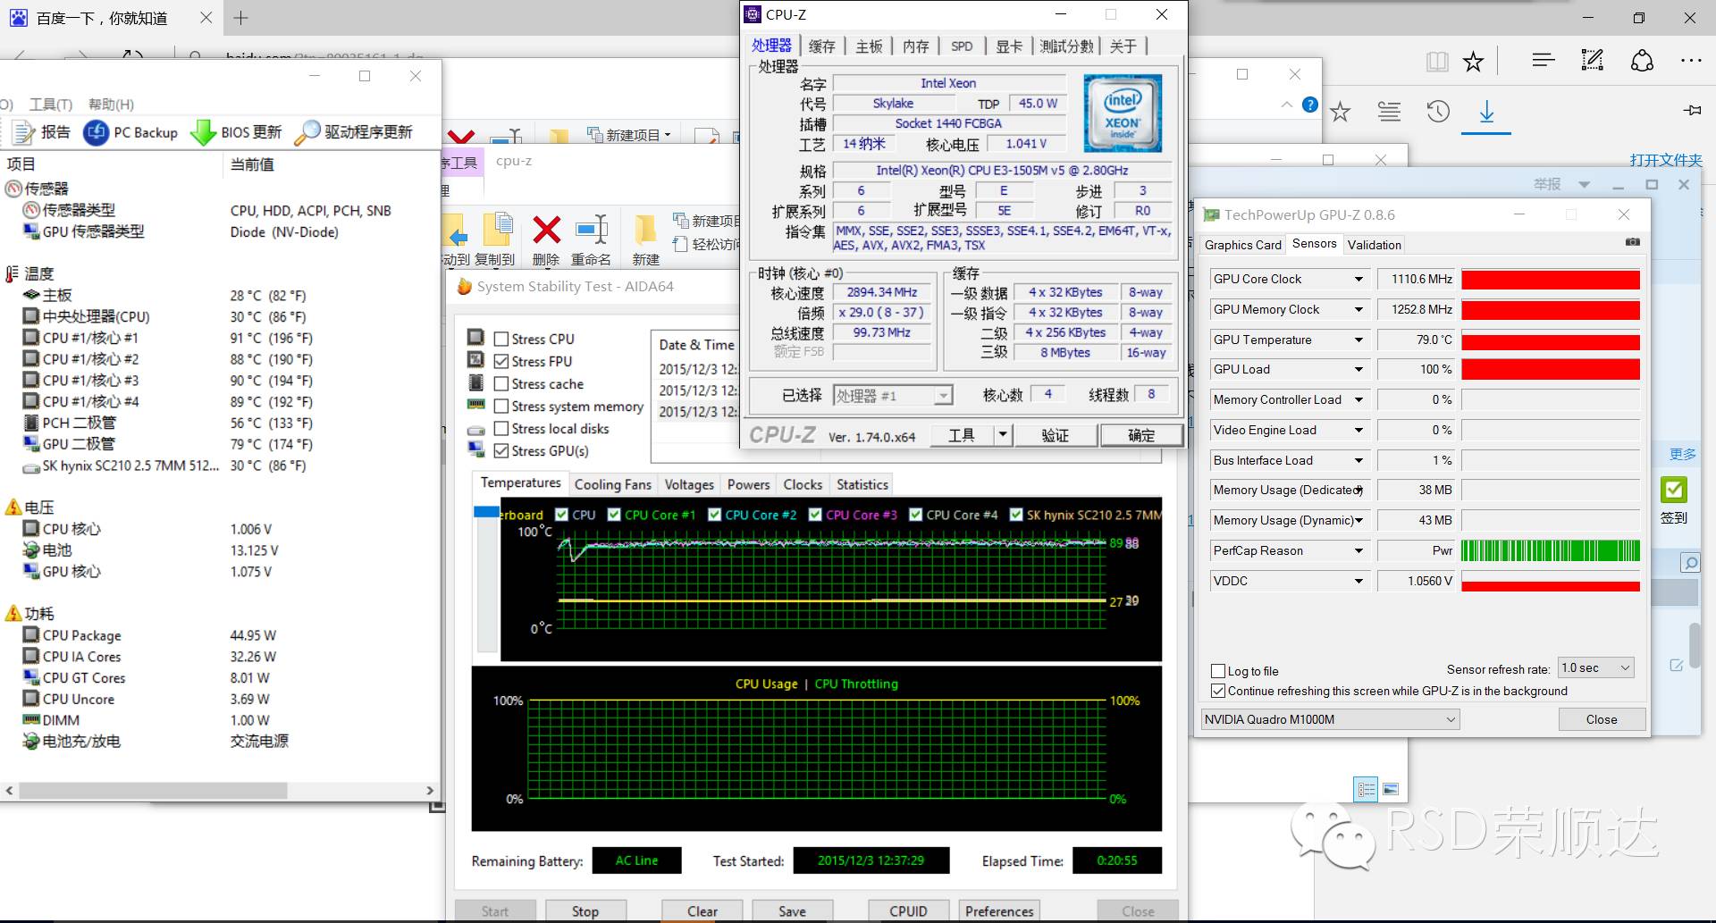Open Edge More actions ellipsis menu
Viewport: 1716px width, 923px height.
pos(1691,61)
